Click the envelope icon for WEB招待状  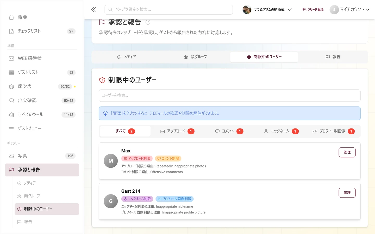pyautogui.click(x=11, y=58)
